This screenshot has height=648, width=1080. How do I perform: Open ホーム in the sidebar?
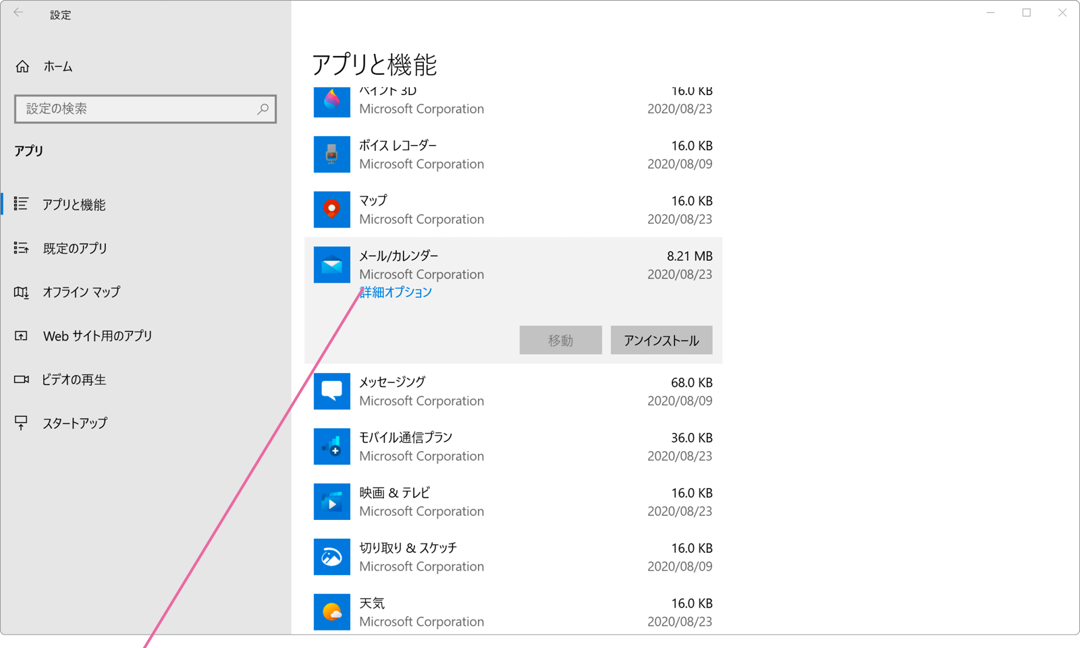(58, 66)
